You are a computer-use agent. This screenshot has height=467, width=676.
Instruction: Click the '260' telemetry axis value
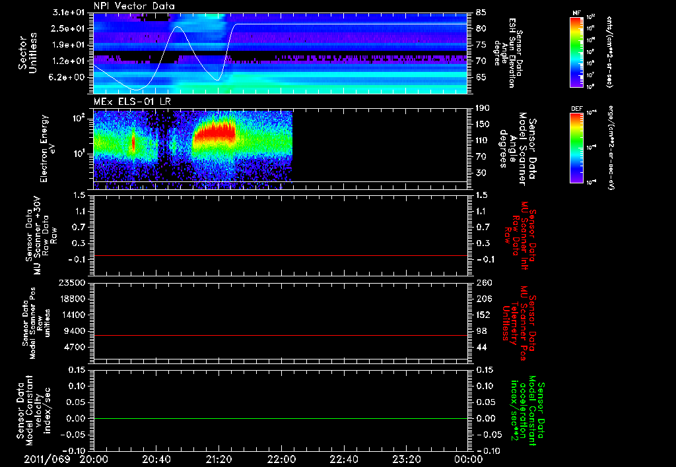[483, 282]
